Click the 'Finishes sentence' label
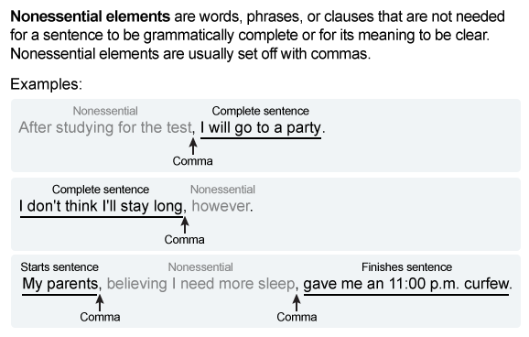Viewport: 529px width, 337px height. [x=406, y=267]
